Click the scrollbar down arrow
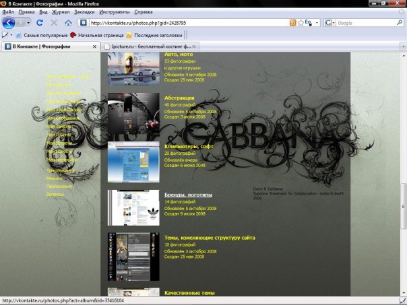The image size is (407, 305). coord(404,293)
